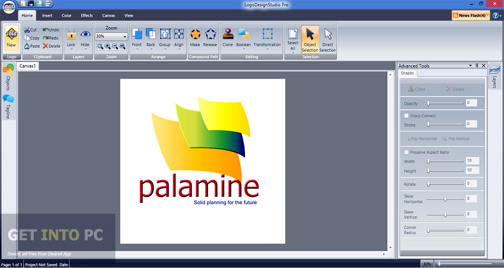504x268 pixels.
Task: Click the first magnifier icon under zoom dropdown
Action: [100, 46]
